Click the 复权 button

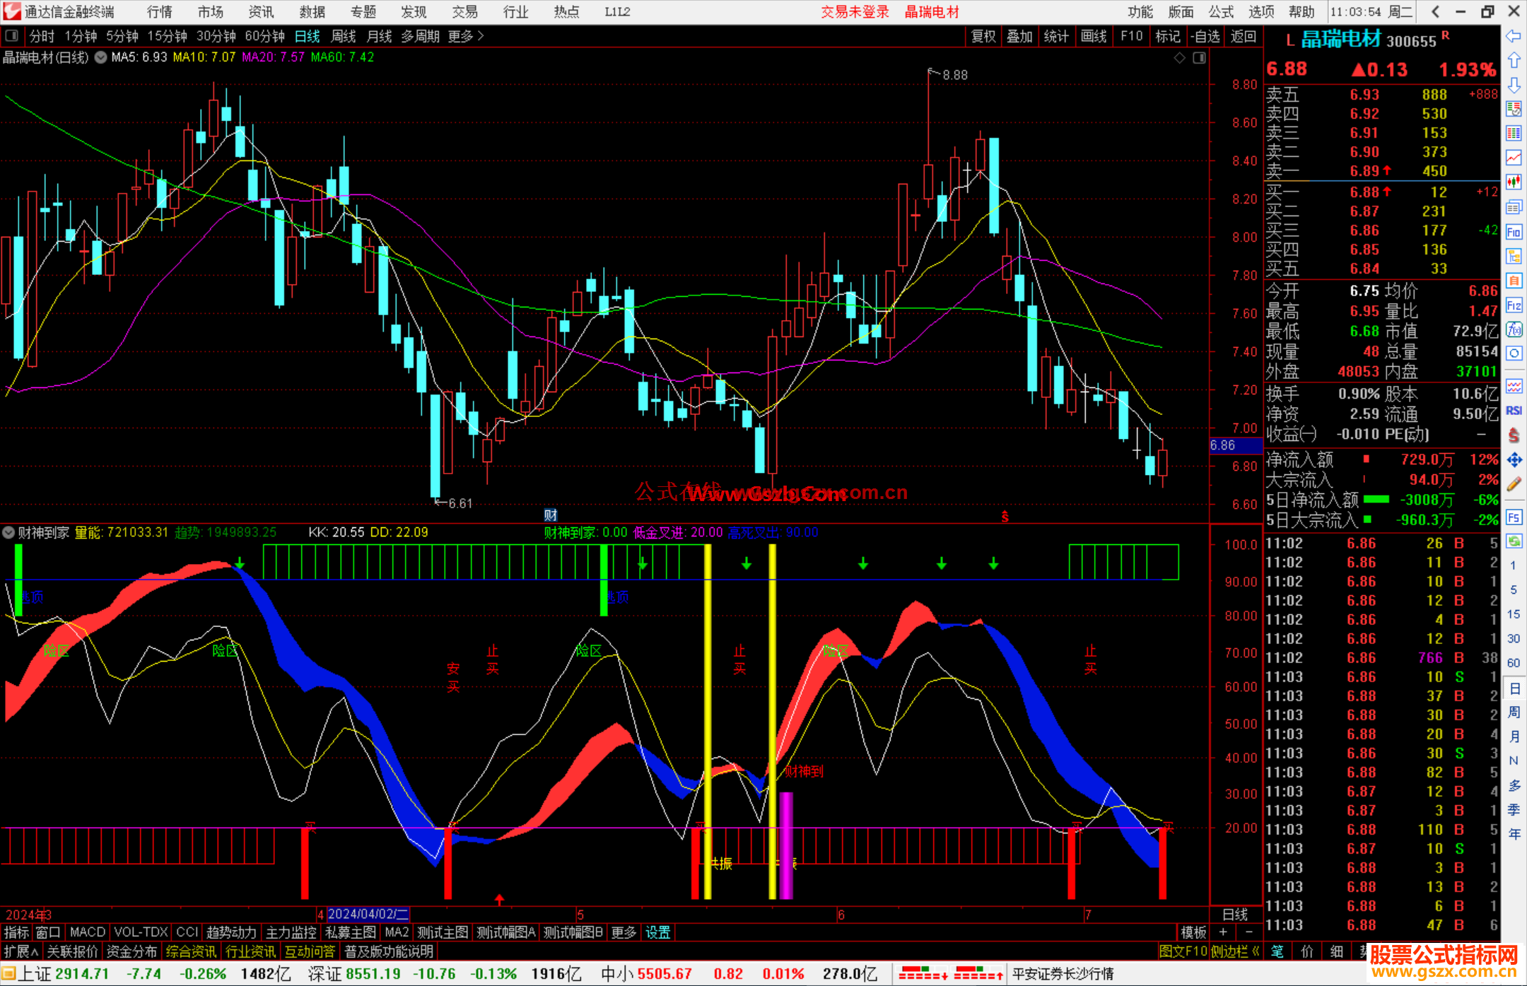click(x=983, y=36)
